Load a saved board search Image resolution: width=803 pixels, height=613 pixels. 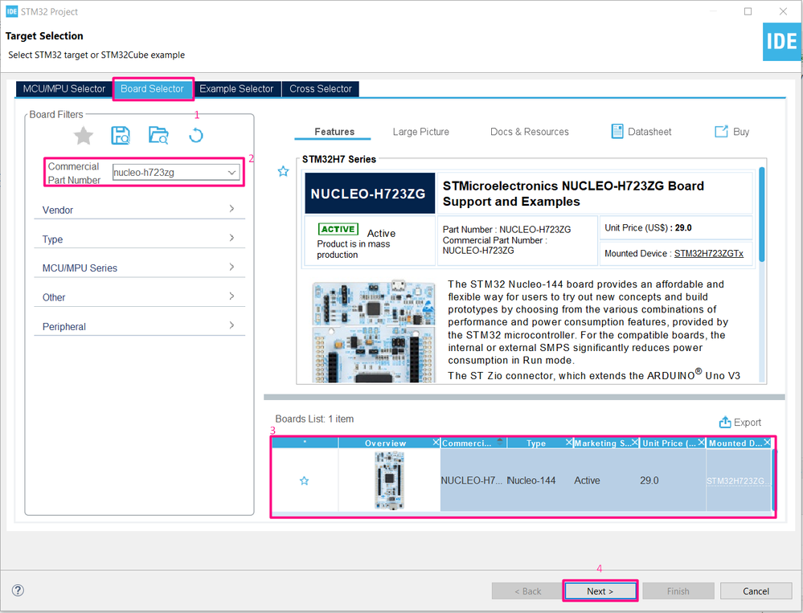click(158, 136)
